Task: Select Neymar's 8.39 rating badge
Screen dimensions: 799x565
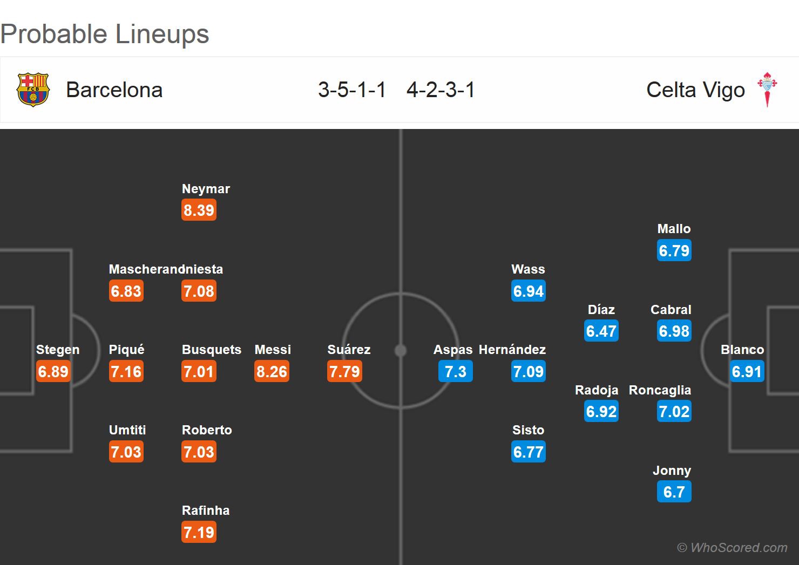Action: tap(199, 210)
